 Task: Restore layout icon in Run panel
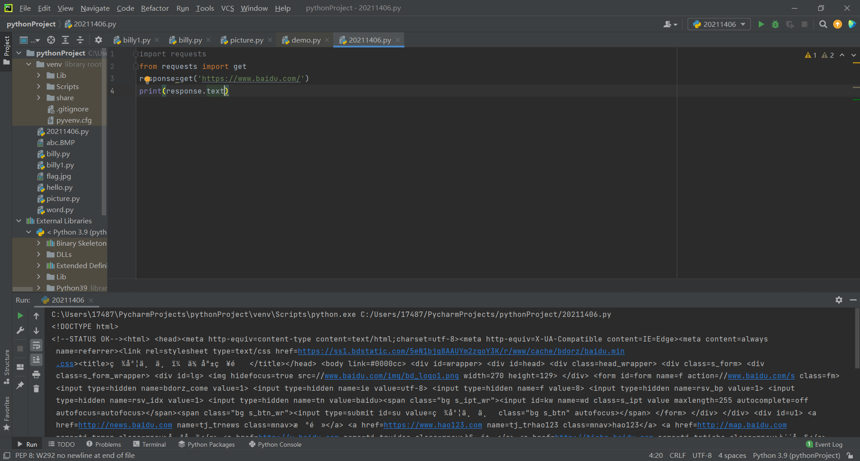pyautogui.click(x=20, y=367)
